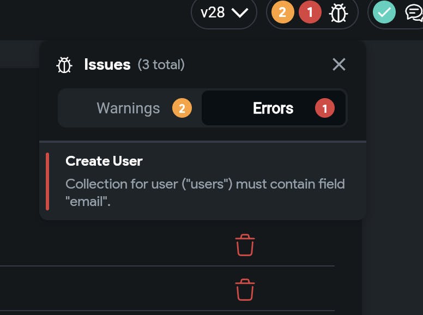Click the orange warnings count in top bar
The image size is (423, 315).
pos(282,13)
